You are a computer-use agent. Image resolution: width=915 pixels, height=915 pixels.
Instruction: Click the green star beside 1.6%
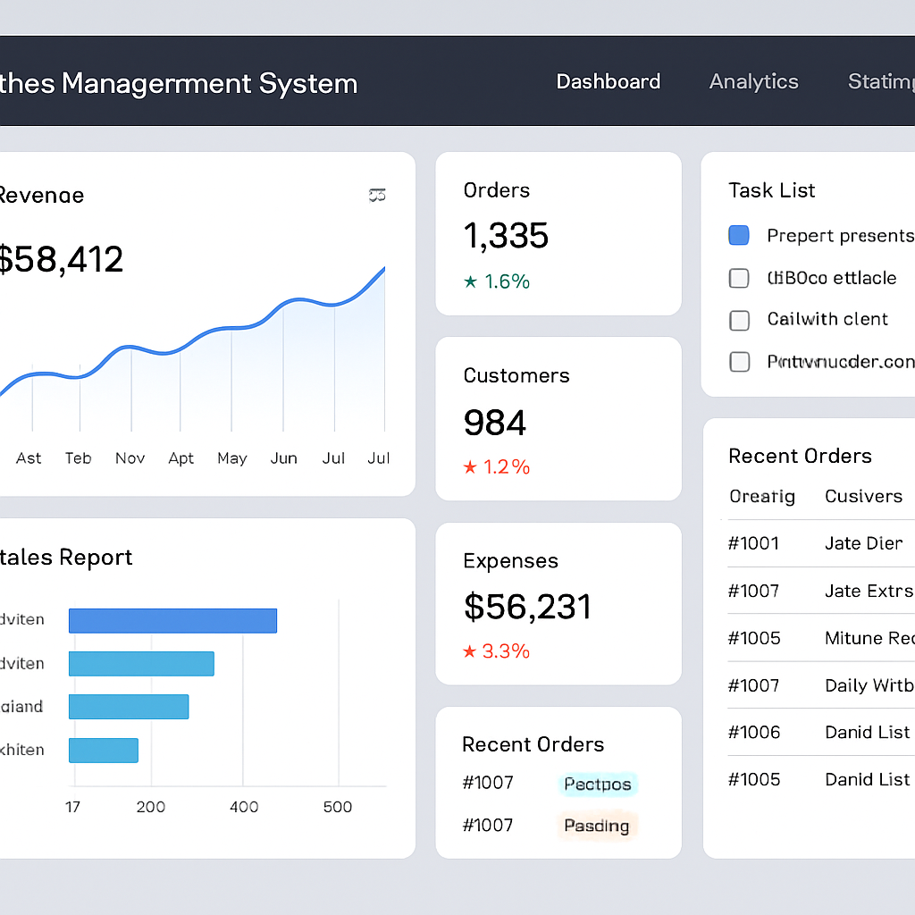click(470, 281)
